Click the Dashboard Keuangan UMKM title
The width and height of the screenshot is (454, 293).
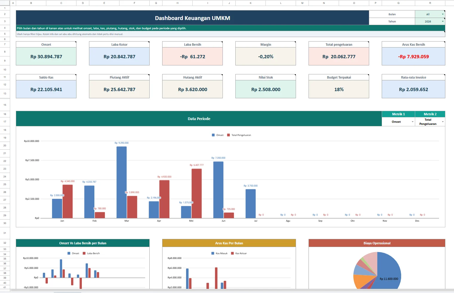[193, 18]
